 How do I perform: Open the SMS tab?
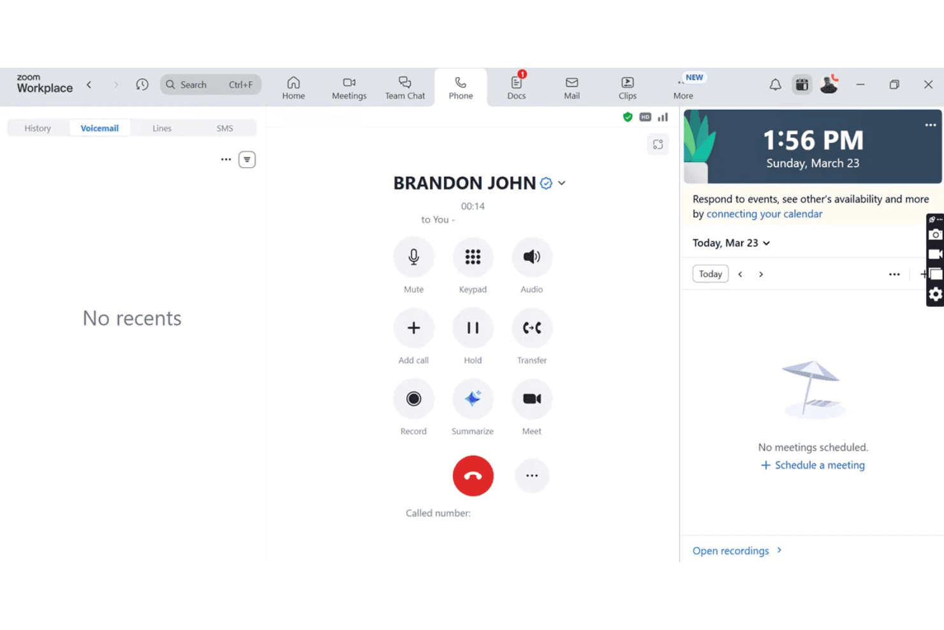click(225, 128)
